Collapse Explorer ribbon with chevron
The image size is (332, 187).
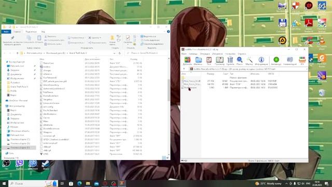[165, 32]
